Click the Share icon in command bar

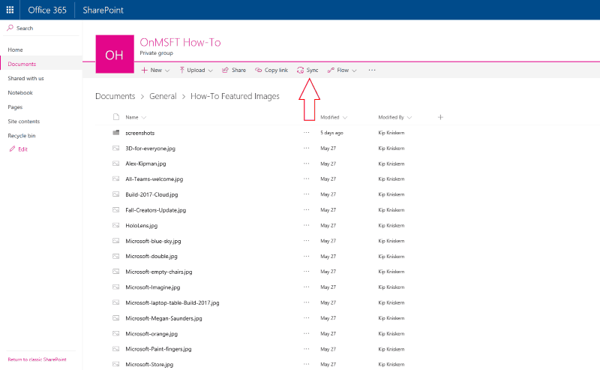pos(225,70)
